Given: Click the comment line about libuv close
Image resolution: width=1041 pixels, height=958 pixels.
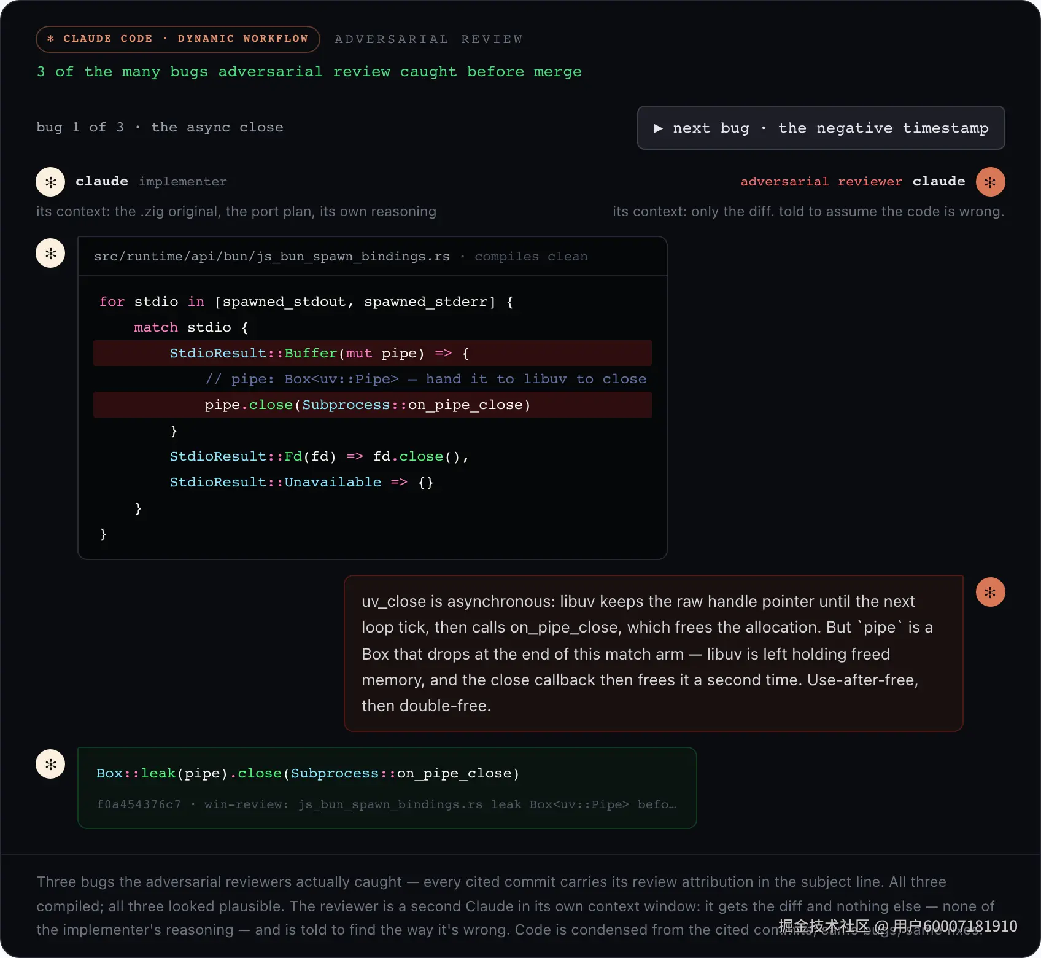Looking at the screenshot, I should click(425, 379).
